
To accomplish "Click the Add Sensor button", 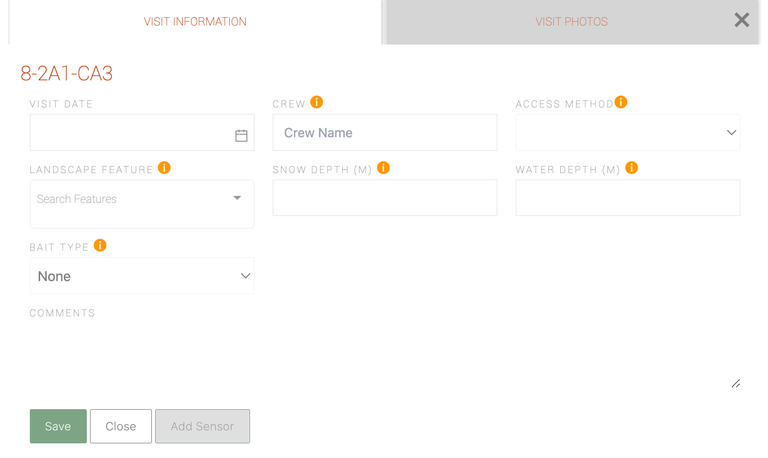I will [x=202, y=427].
